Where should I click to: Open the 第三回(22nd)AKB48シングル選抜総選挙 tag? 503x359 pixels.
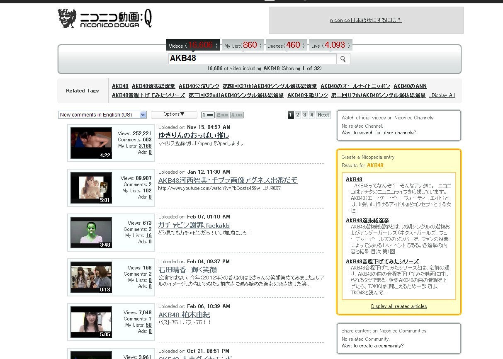[x=236, y=95]
